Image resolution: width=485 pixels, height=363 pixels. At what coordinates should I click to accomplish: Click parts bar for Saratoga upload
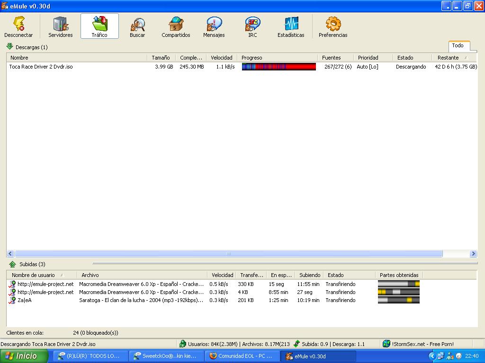coord(399,300)
